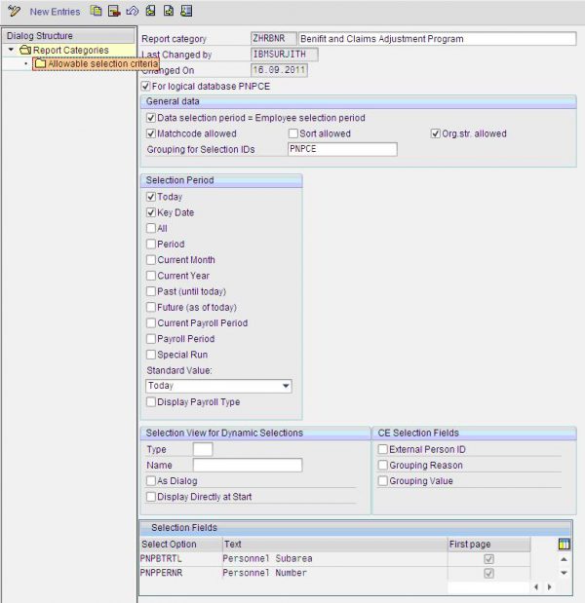Click the Report category code field ZHRBNR

(274, 39)
